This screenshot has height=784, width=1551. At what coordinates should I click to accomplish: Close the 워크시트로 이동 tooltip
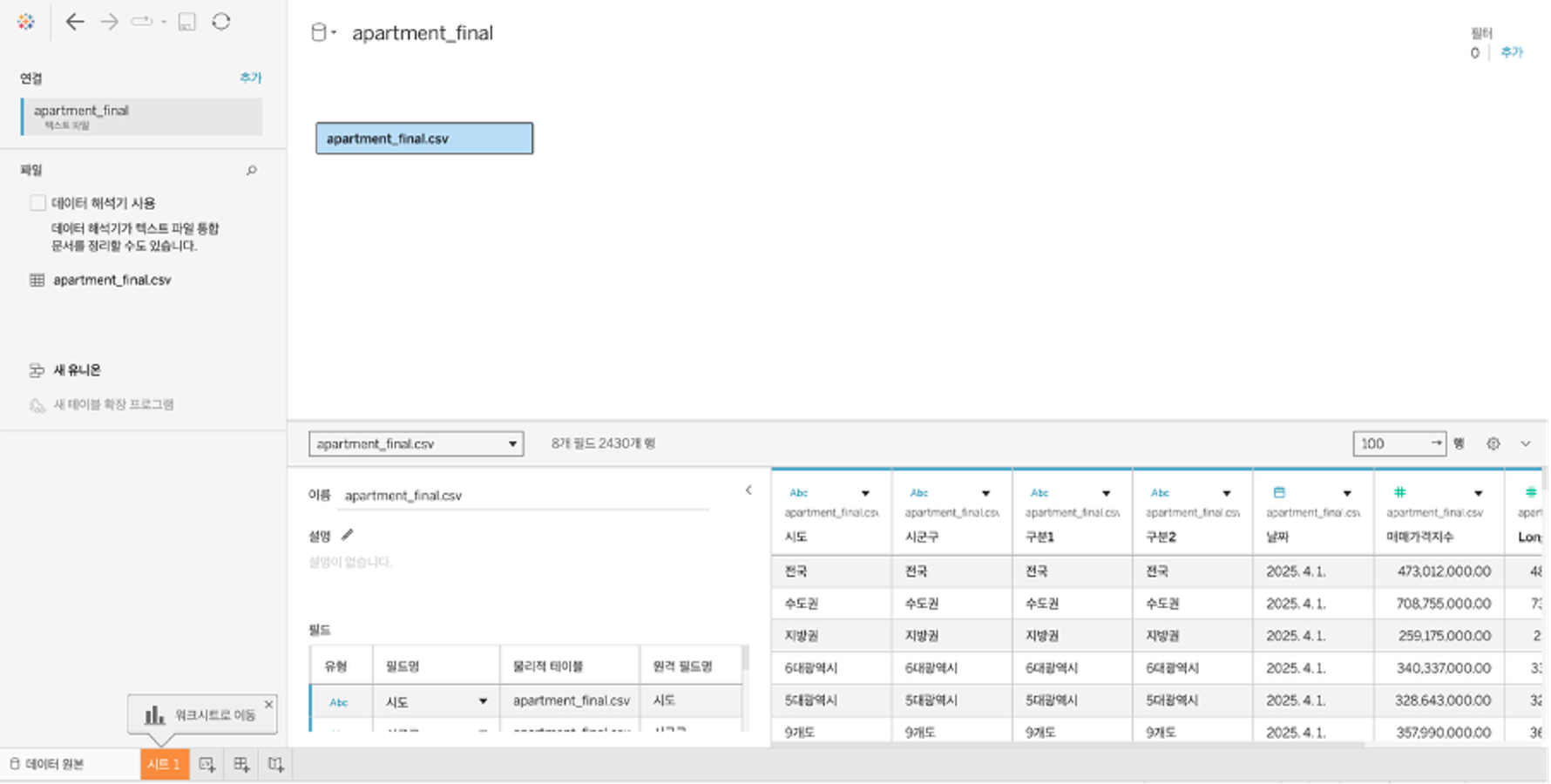pyautogui.click(x=269, y=704)
